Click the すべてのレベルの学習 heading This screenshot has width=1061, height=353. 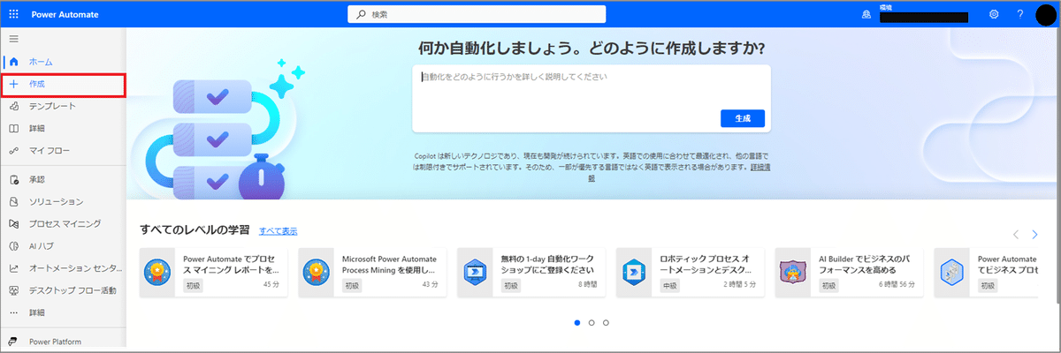pos(195,229)
